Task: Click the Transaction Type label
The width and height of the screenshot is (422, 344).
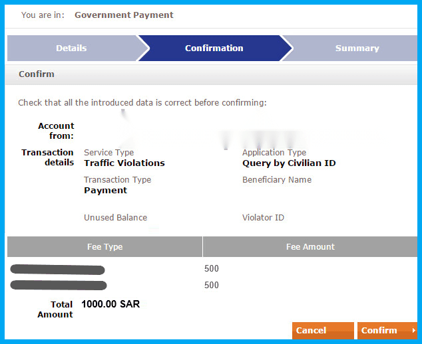Action: 117,180
